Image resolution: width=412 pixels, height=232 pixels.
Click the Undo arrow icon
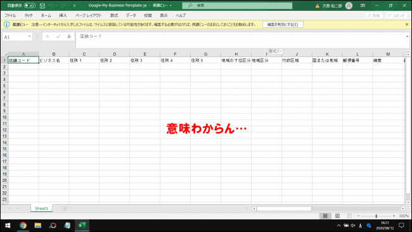click(51, 6)
